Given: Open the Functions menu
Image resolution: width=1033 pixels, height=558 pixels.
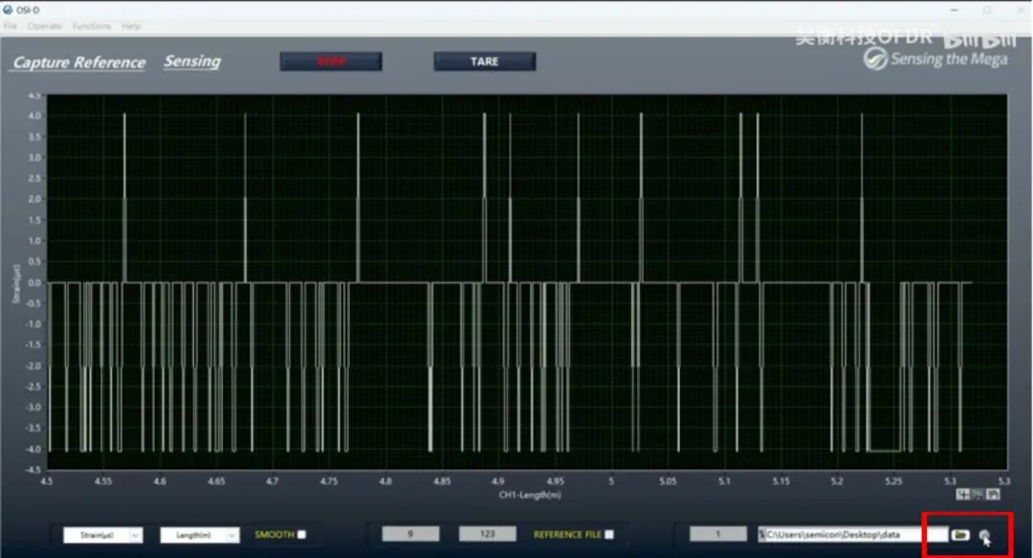Looking at the screenshot, I should (x=91, y=26).
